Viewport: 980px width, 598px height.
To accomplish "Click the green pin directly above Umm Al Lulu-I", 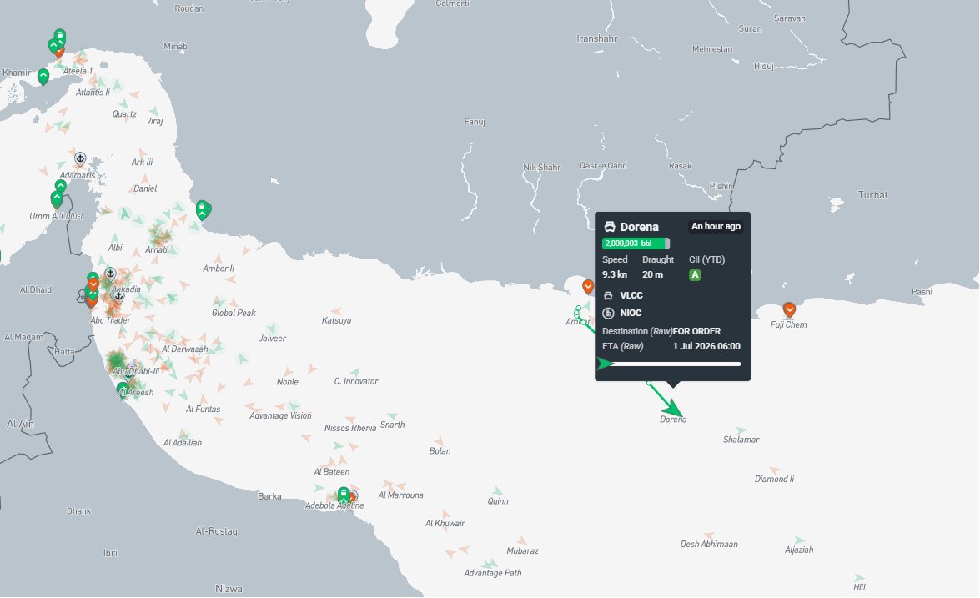I will (57, 200).
